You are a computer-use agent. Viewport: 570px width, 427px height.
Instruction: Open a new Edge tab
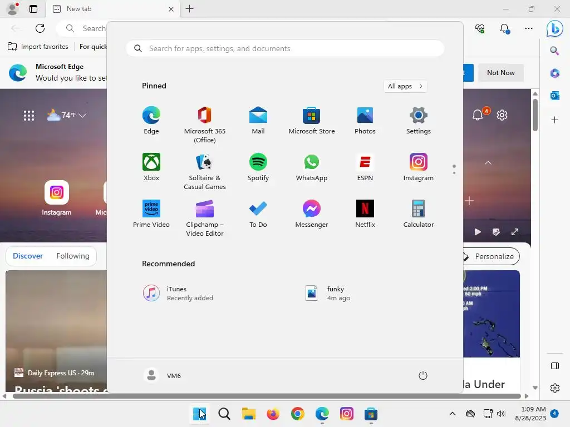click(x=189, y=9)
